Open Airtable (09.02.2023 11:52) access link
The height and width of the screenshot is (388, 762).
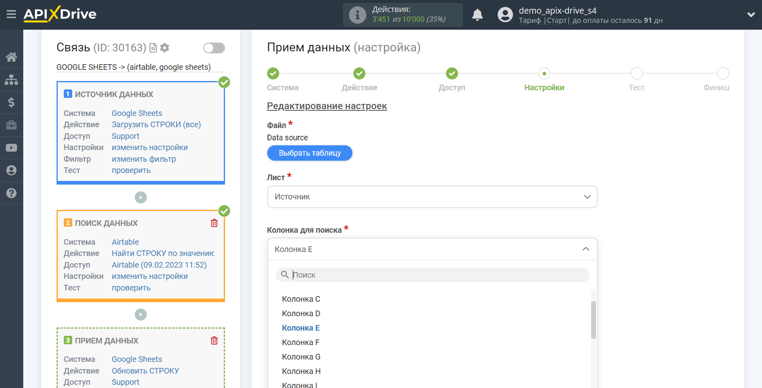[x=159, y=265]
